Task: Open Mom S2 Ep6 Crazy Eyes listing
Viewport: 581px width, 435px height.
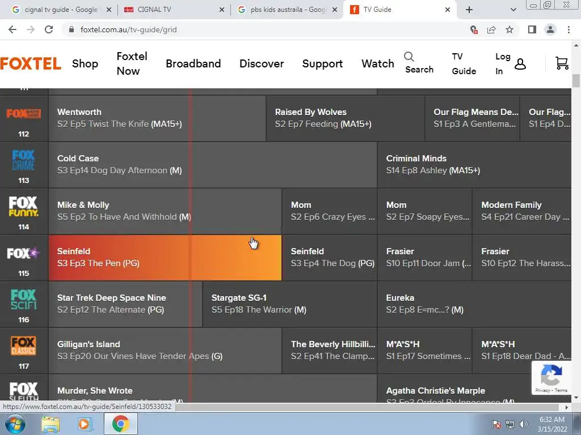Action: click(330, 212)
